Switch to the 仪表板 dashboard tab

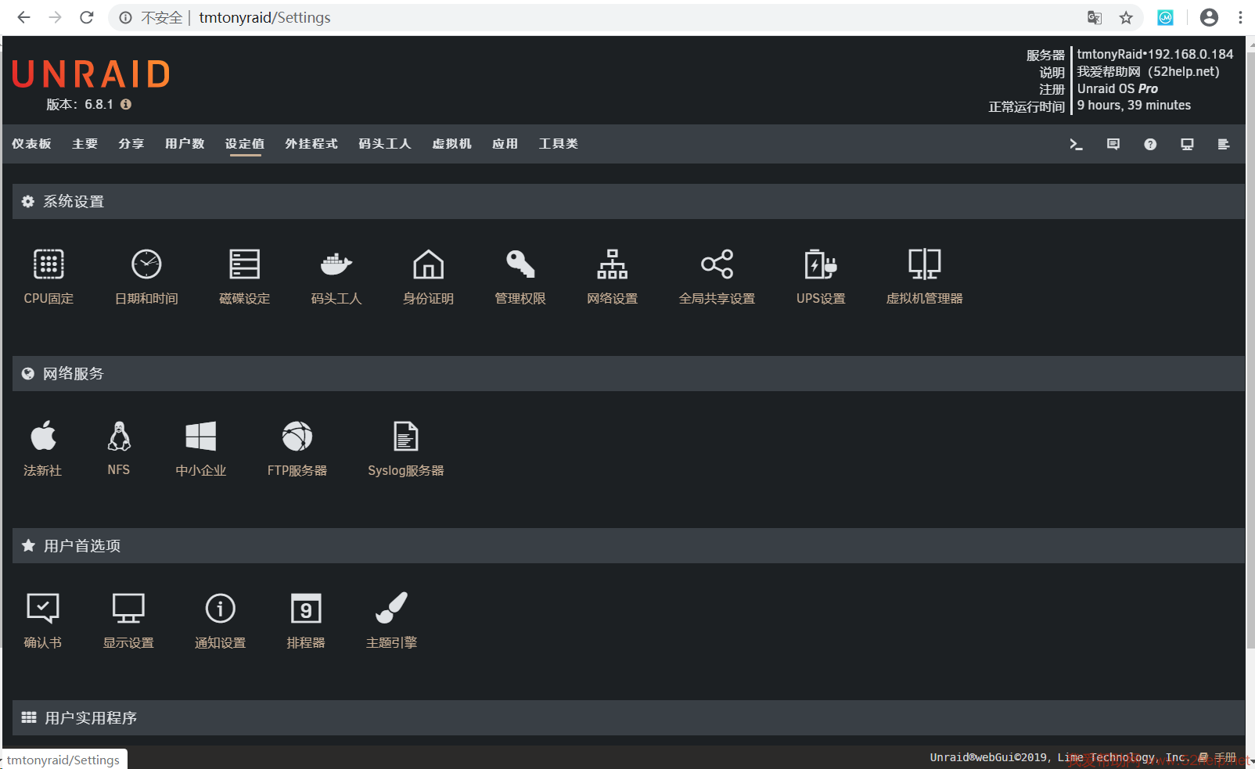click(x=31, y=144)
